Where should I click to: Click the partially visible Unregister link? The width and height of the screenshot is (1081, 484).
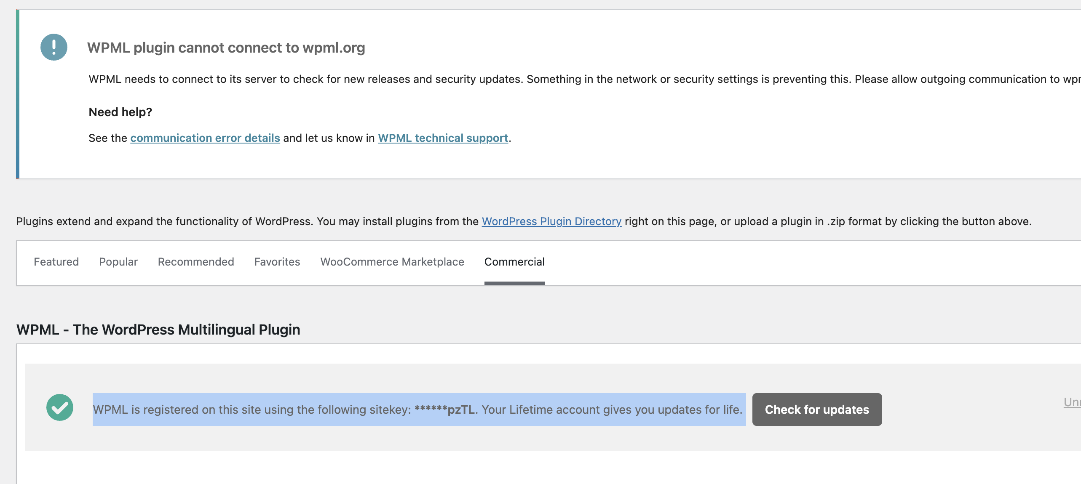tap(1072, 402)
